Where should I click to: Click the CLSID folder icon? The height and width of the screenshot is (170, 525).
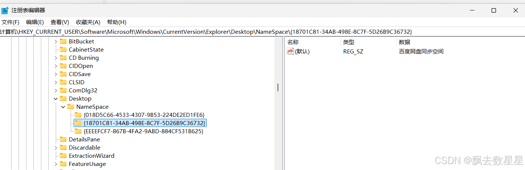point(63,82)
